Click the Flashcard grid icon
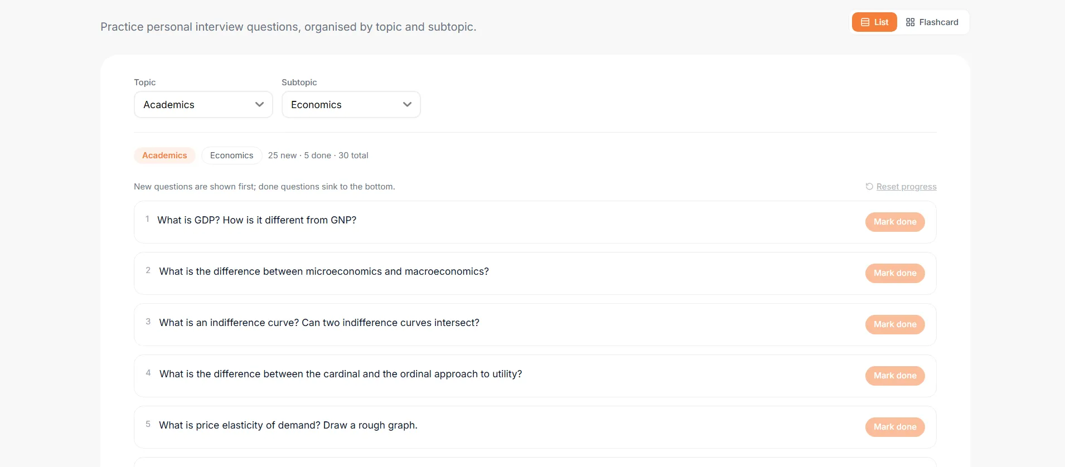Viewport: 1065px width, 467px height. 911,22
